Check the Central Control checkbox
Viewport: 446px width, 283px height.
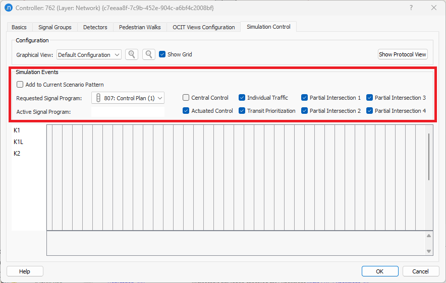186,98
